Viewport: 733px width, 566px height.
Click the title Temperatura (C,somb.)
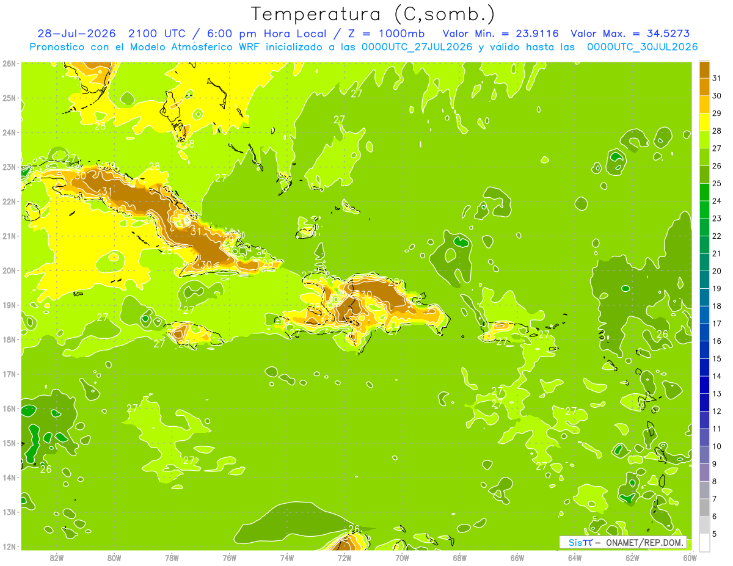[373, 14]
